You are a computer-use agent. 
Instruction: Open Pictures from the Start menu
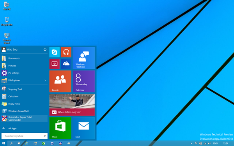pos(25,65)
